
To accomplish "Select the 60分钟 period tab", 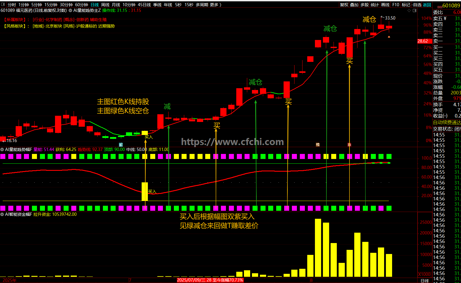I will click(x=82, y=5).
